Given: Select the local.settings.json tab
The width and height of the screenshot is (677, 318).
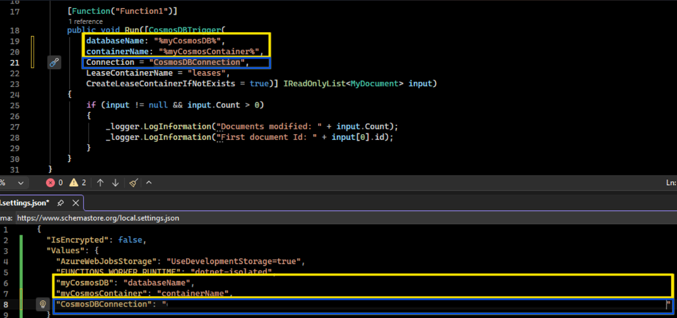Looking at the screenshot, I should [x=25, y=203].
